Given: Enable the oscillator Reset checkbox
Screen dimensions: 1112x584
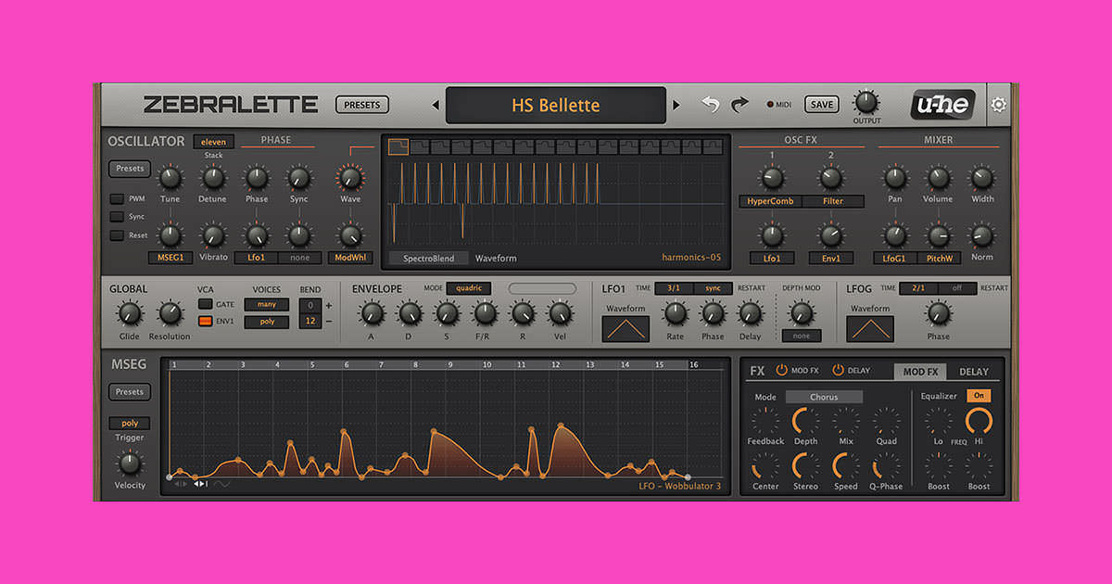Looking at the screenshot, I should (117, 235).
